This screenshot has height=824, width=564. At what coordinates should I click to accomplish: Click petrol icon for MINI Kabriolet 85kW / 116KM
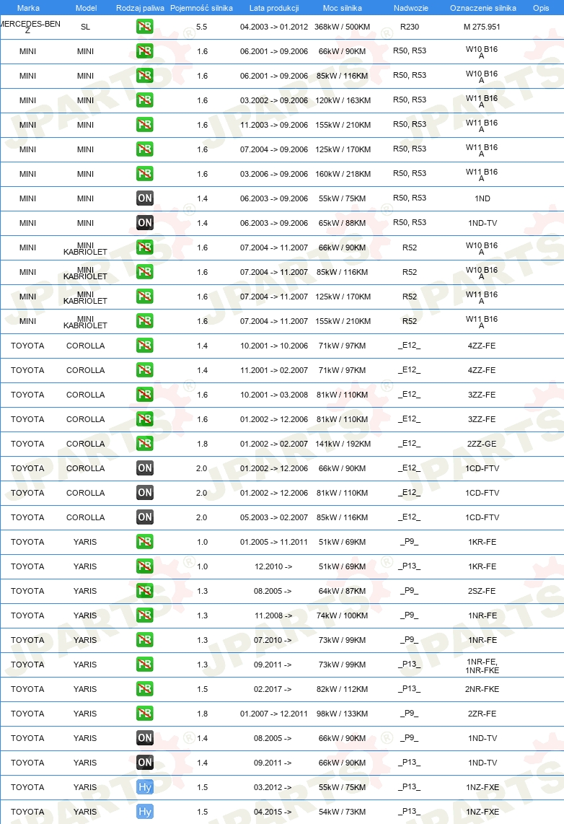click(145, 272)
